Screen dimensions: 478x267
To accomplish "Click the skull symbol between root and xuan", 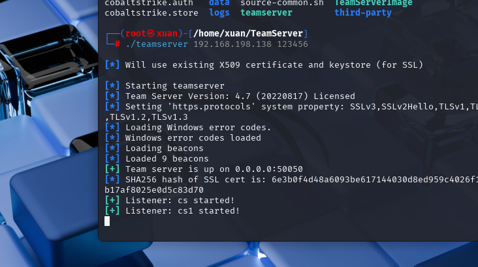I will (x=151, y=33).
